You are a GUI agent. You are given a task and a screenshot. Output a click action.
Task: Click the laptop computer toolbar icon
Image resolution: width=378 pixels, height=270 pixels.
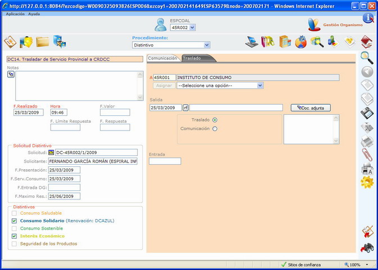252,42
